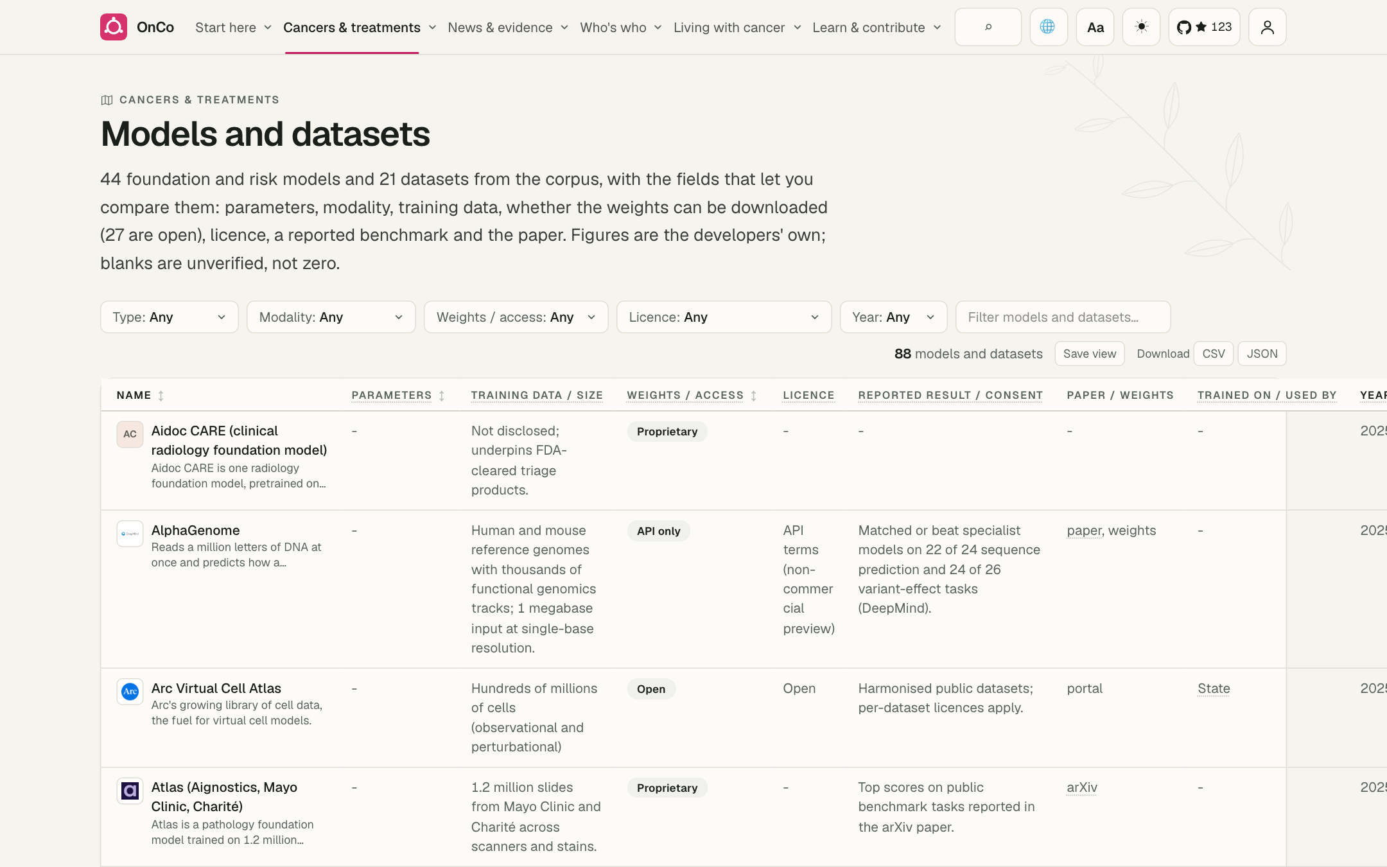
Task: Open the News & evidence menu
Action: point(508,28)
